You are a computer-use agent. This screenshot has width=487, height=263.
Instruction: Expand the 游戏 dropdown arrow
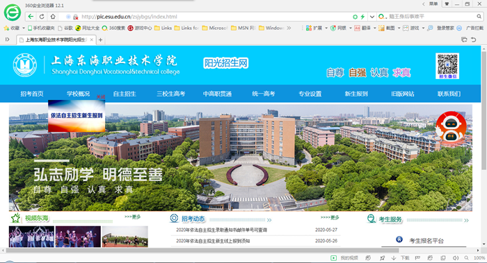click(x=423, y=28)
